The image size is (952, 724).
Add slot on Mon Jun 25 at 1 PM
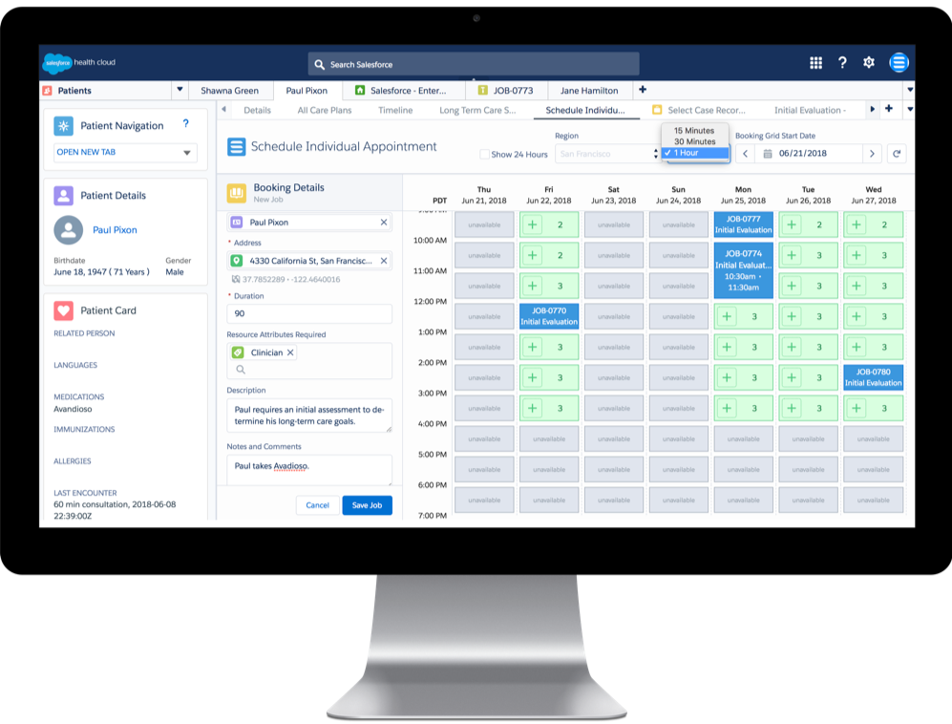pyautogui.click(x=727, y=347)
